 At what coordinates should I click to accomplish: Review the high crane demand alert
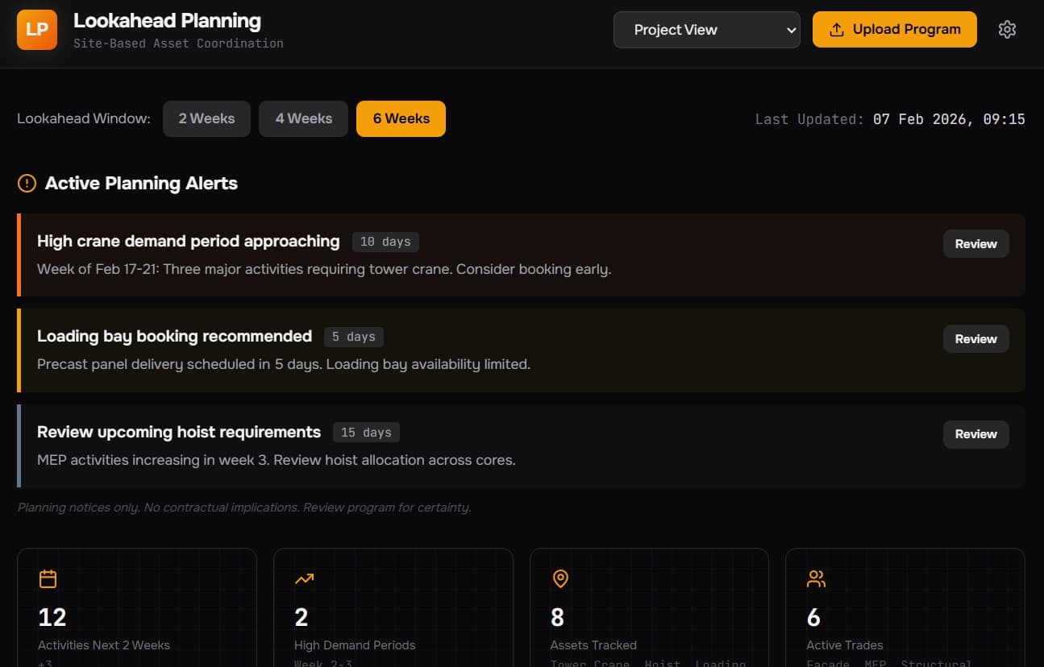pyautogui.click(x=975, y=243)
